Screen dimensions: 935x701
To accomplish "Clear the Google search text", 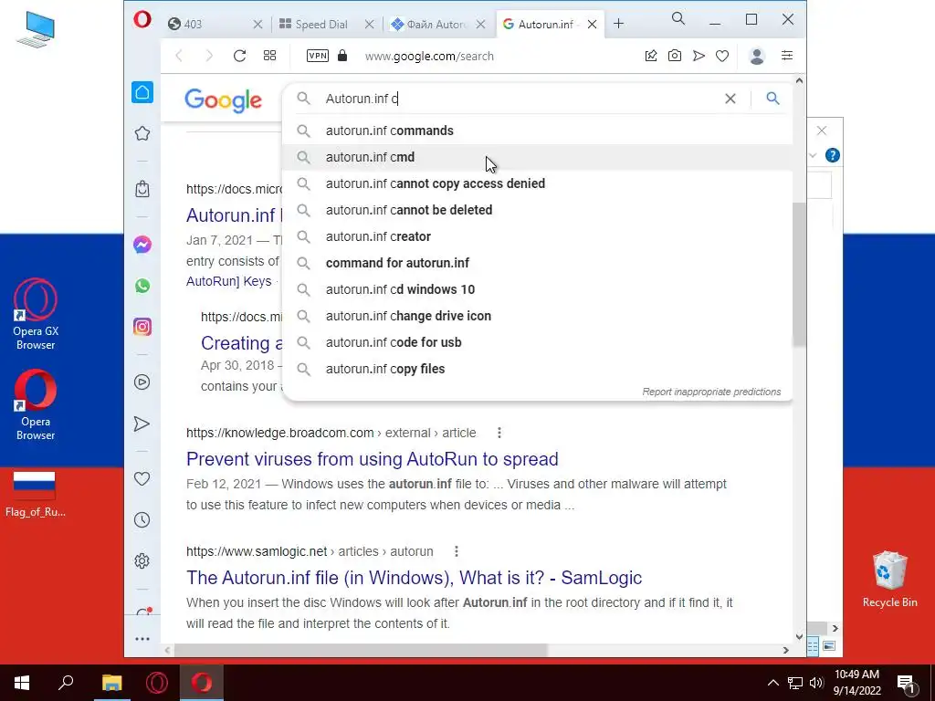I will pyautogui.click(x=730, y=99).
